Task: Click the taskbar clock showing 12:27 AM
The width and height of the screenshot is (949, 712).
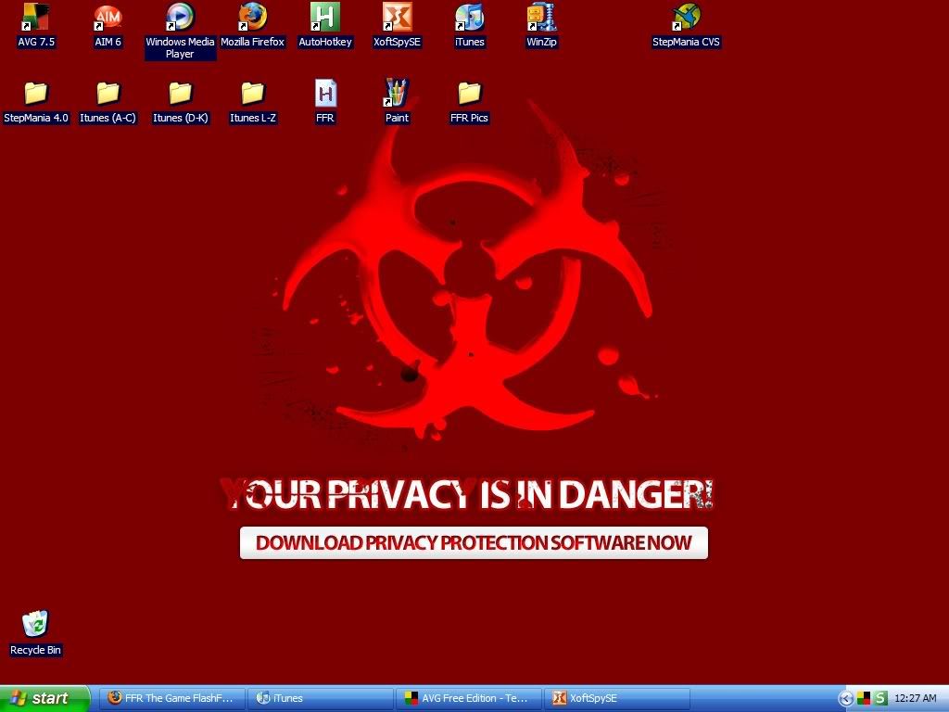Action: pos(916,699)
